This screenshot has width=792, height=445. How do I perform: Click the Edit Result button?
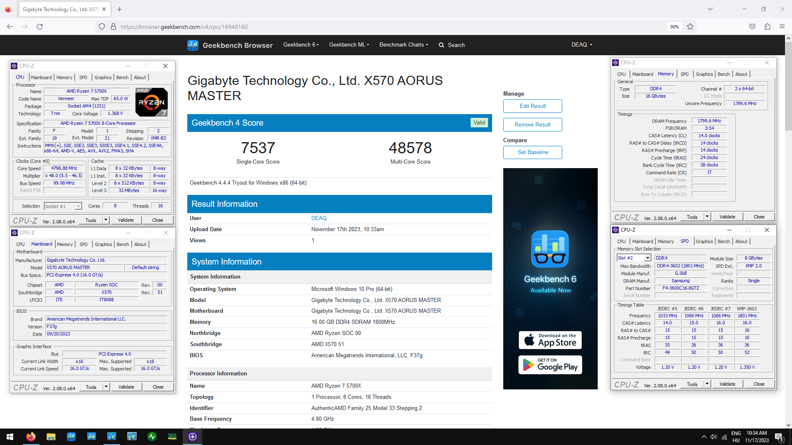pos(533,106)
